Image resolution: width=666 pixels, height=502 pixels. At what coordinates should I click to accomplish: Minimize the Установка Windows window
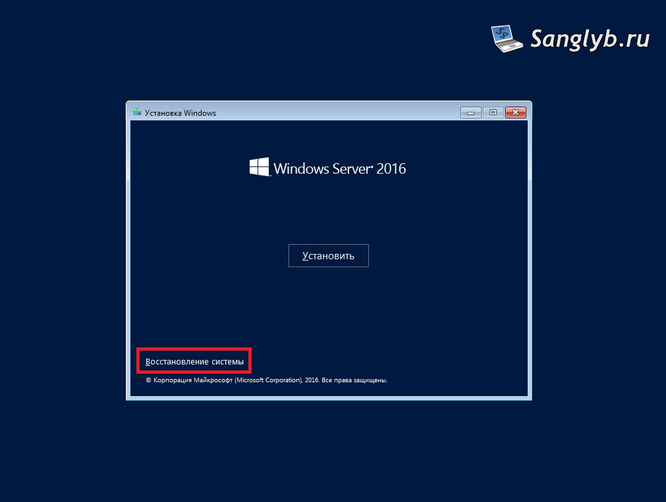(x=470, y=113)
